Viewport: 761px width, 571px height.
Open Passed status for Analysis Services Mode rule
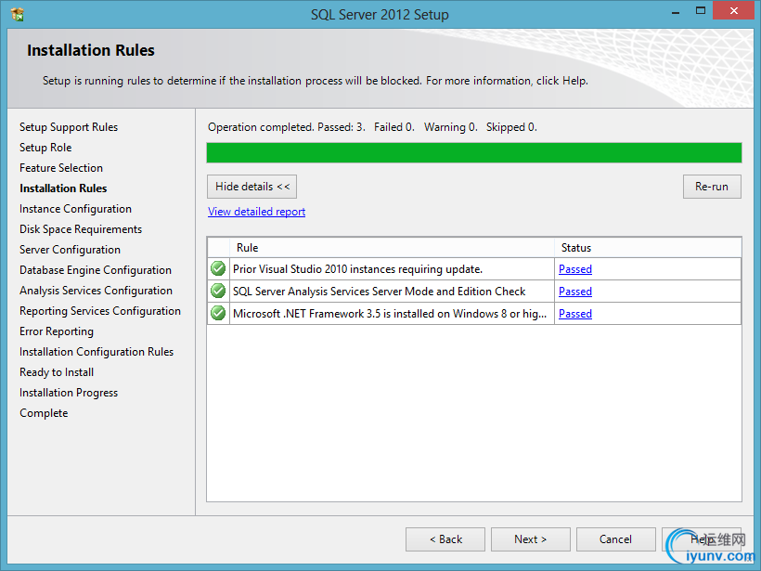pos(575,292)
